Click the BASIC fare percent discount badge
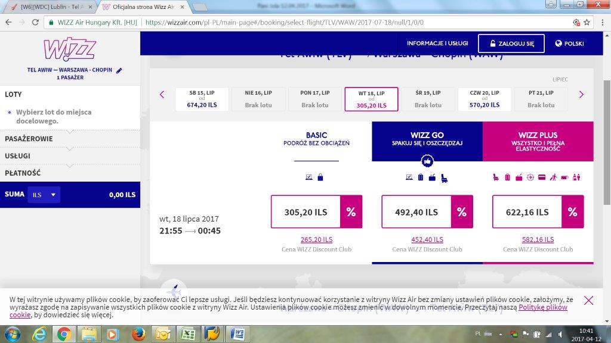 pos(351,212)
